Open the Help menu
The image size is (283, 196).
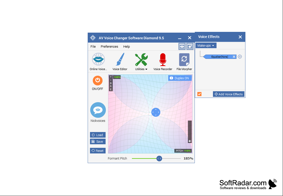(127, 46)
